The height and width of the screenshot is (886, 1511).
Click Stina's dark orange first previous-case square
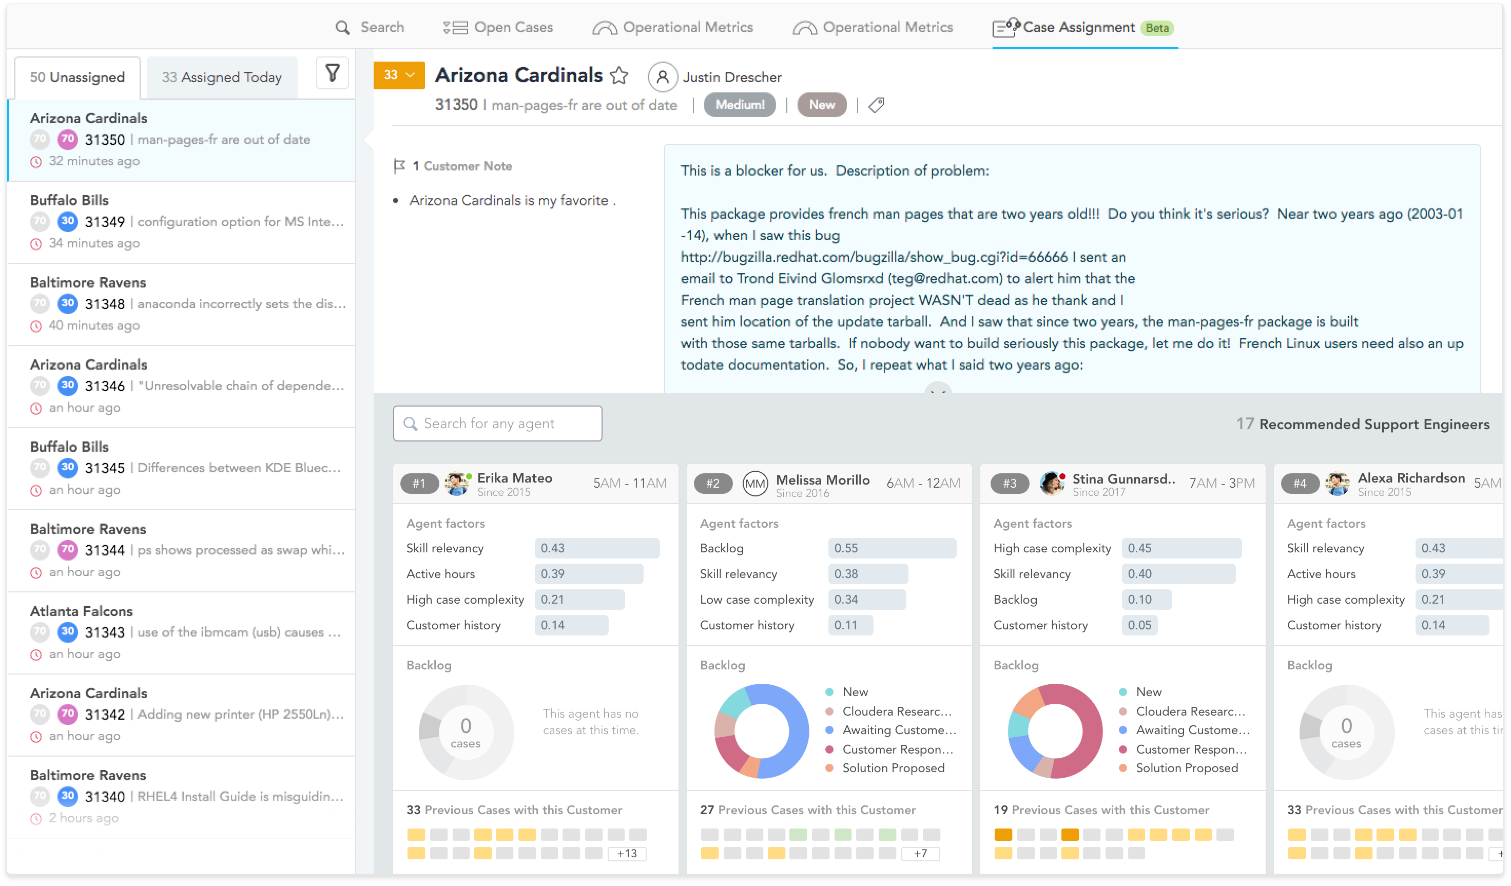tap(1003, 835)
